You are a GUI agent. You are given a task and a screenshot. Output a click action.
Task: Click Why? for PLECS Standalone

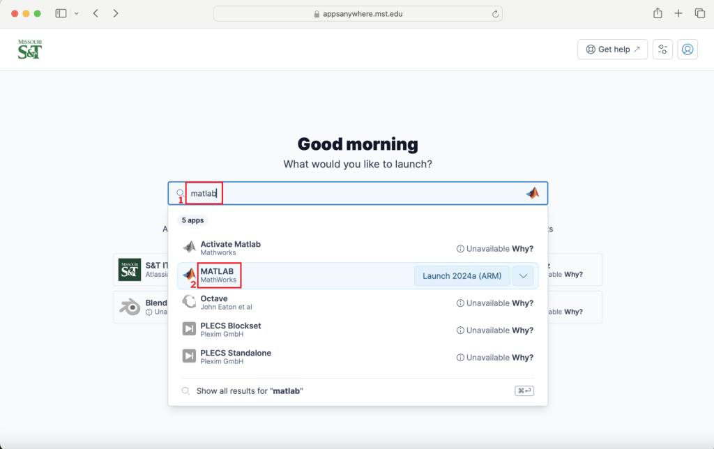(522, 358)
